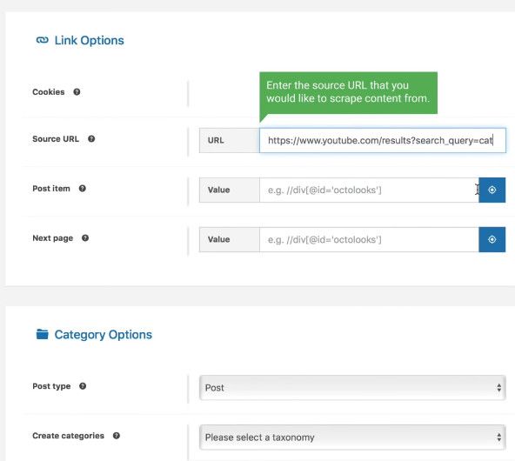Open the visual selector for Post item
Screen dimensions: 515x461
click(x=492, y=190)
